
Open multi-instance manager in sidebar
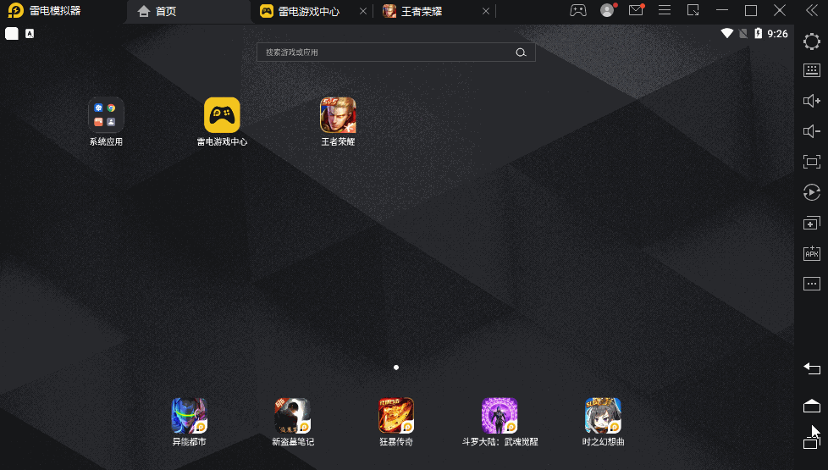[812, 223]
